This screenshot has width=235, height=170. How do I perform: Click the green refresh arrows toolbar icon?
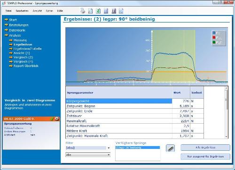(98, 11)
